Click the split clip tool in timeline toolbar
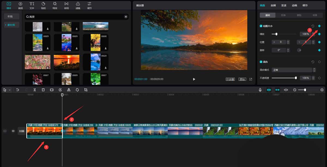The image size is (327, 167). click(x=35, y=90)
